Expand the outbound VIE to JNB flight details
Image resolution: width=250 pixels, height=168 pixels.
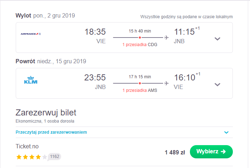pyautogui.click(x=217, y=39)
